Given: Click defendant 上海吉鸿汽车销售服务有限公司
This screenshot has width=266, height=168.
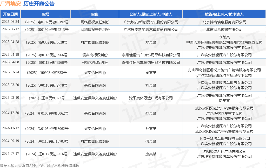Looking at the screenshot, I should coord(224,139).
